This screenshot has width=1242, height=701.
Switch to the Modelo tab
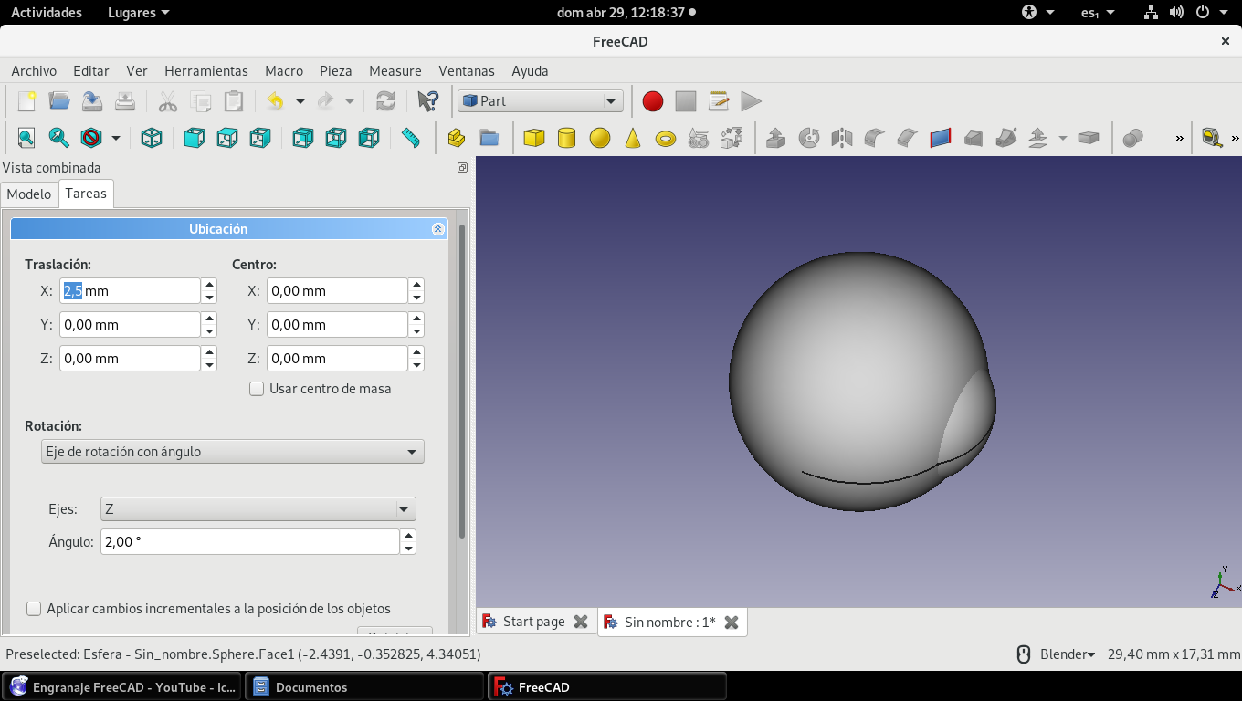click(29, 194)
